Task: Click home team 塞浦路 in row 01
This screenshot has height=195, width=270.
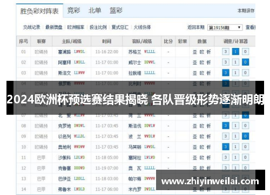Action: [64, 52]
